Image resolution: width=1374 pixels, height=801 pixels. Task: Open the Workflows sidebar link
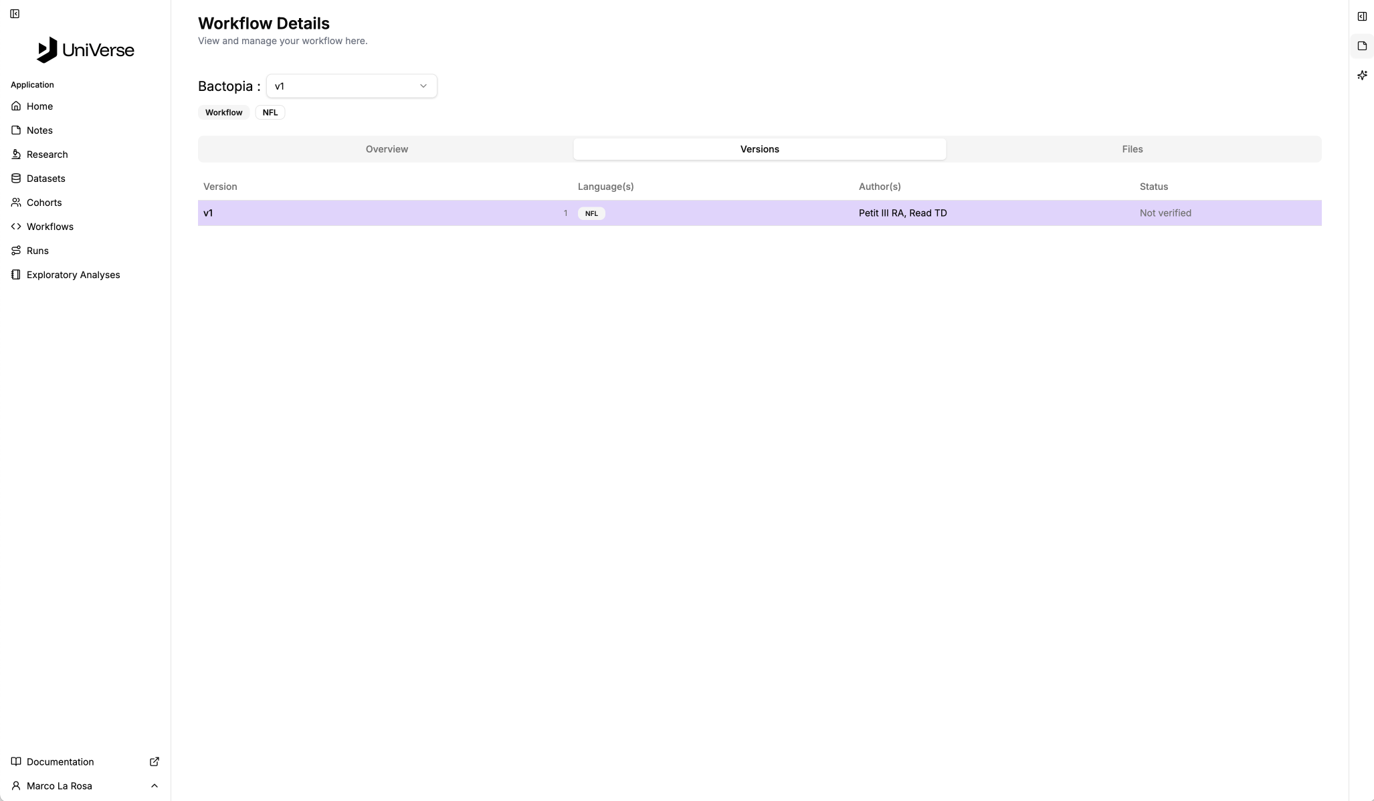point(50,227)
